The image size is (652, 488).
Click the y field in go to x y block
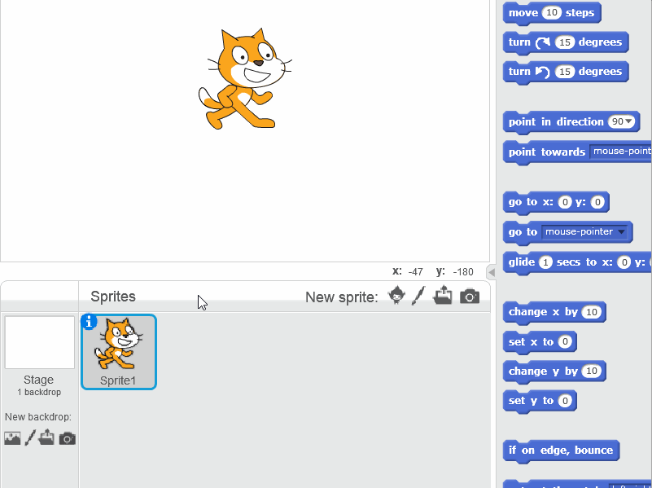tap(597, 202)
